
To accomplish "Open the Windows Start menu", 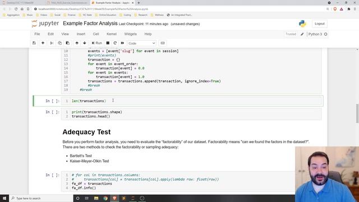I will [x=4, y=198].
